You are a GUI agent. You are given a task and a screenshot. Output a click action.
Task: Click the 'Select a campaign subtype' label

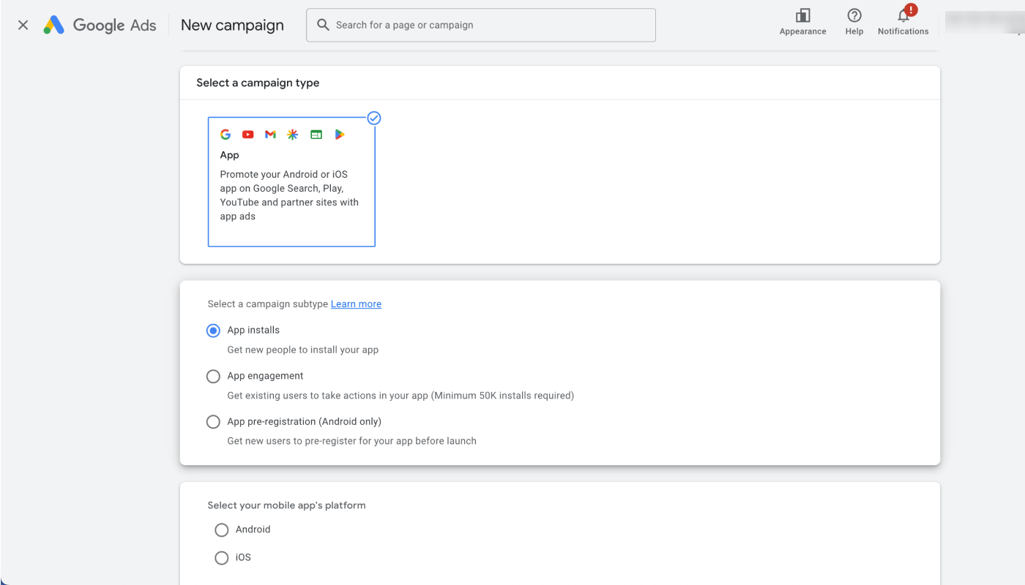click(267, 304)
